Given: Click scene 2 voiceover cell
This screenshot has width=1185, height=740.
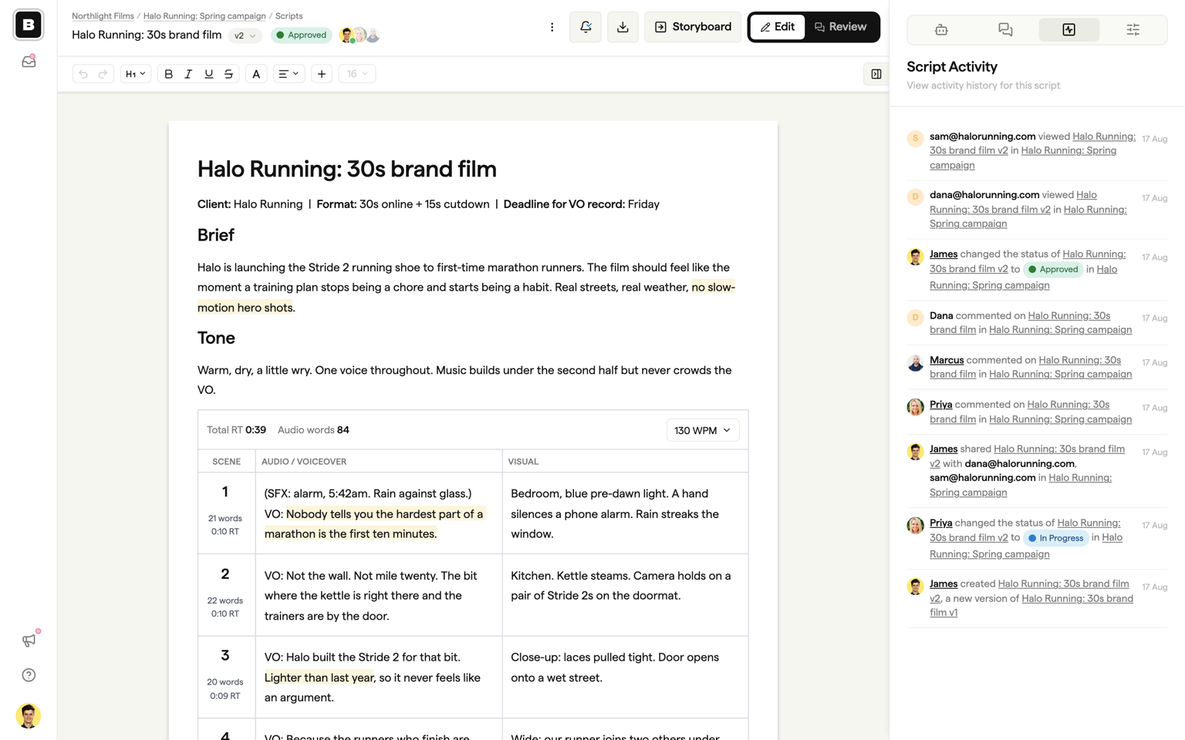Looking at the screenshot, I should 379,595.
